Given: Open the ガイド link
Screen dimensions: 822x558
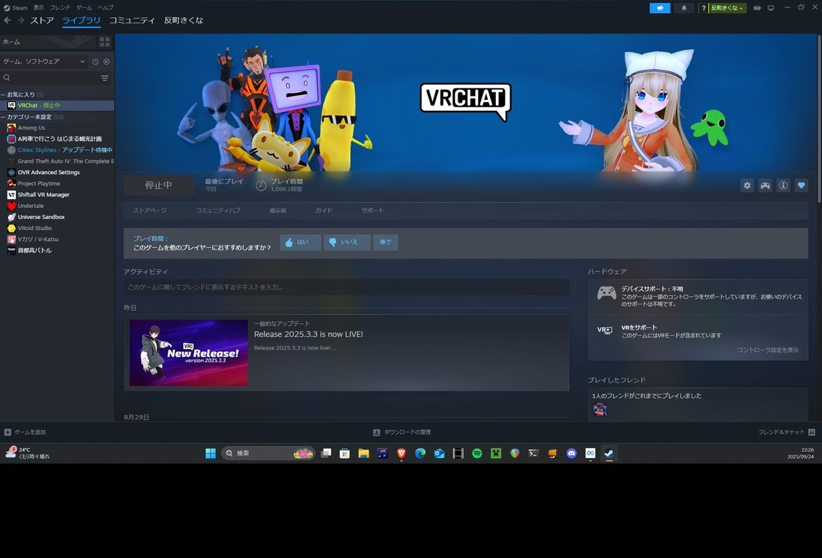Looking at the screenshot, I should pyautogui.click(x=324, y=211).
